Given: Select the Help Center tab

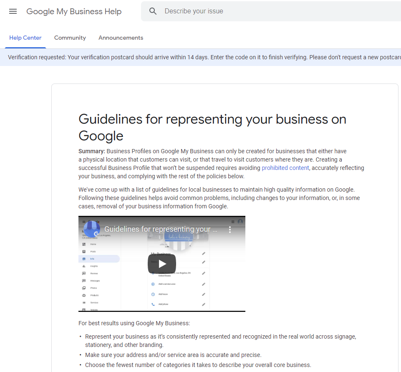Looking at the screenshot, I should [x=25, y=38].
